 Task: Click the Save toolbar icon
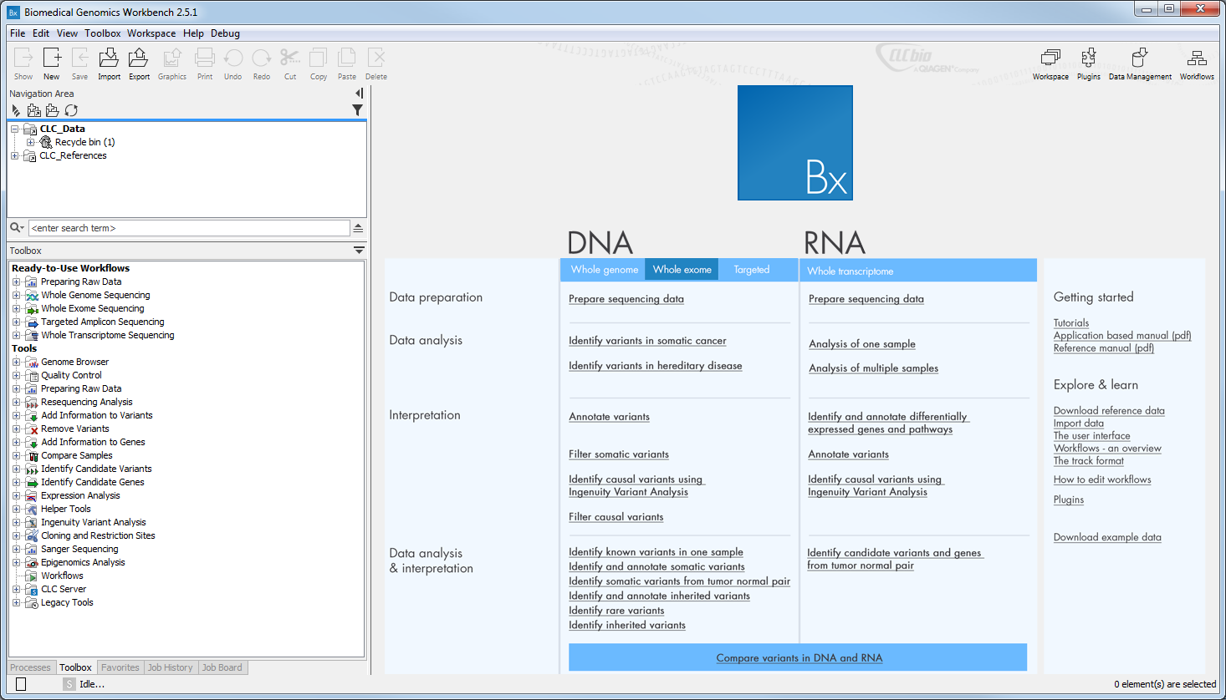coord(80,63)
